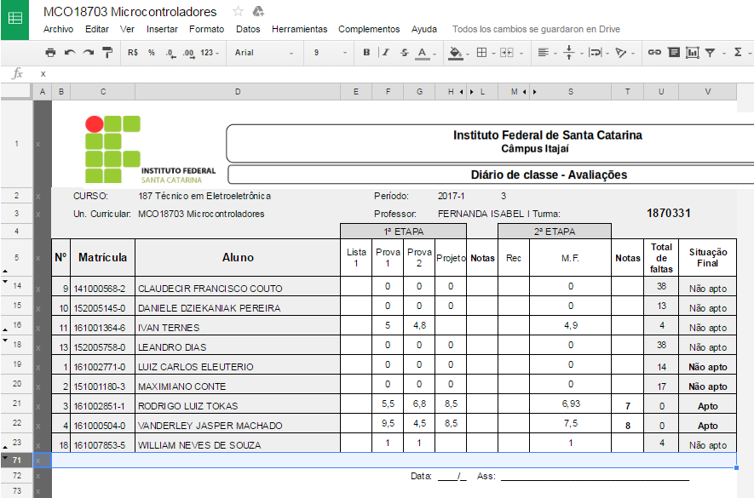Insert a chart with the chart icon

pyautogui.click(x=692, y=53)
